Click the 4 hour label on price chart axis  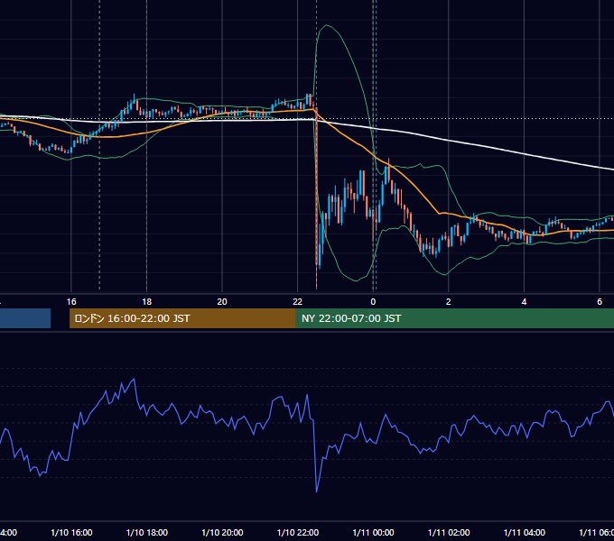pos(524,302)
